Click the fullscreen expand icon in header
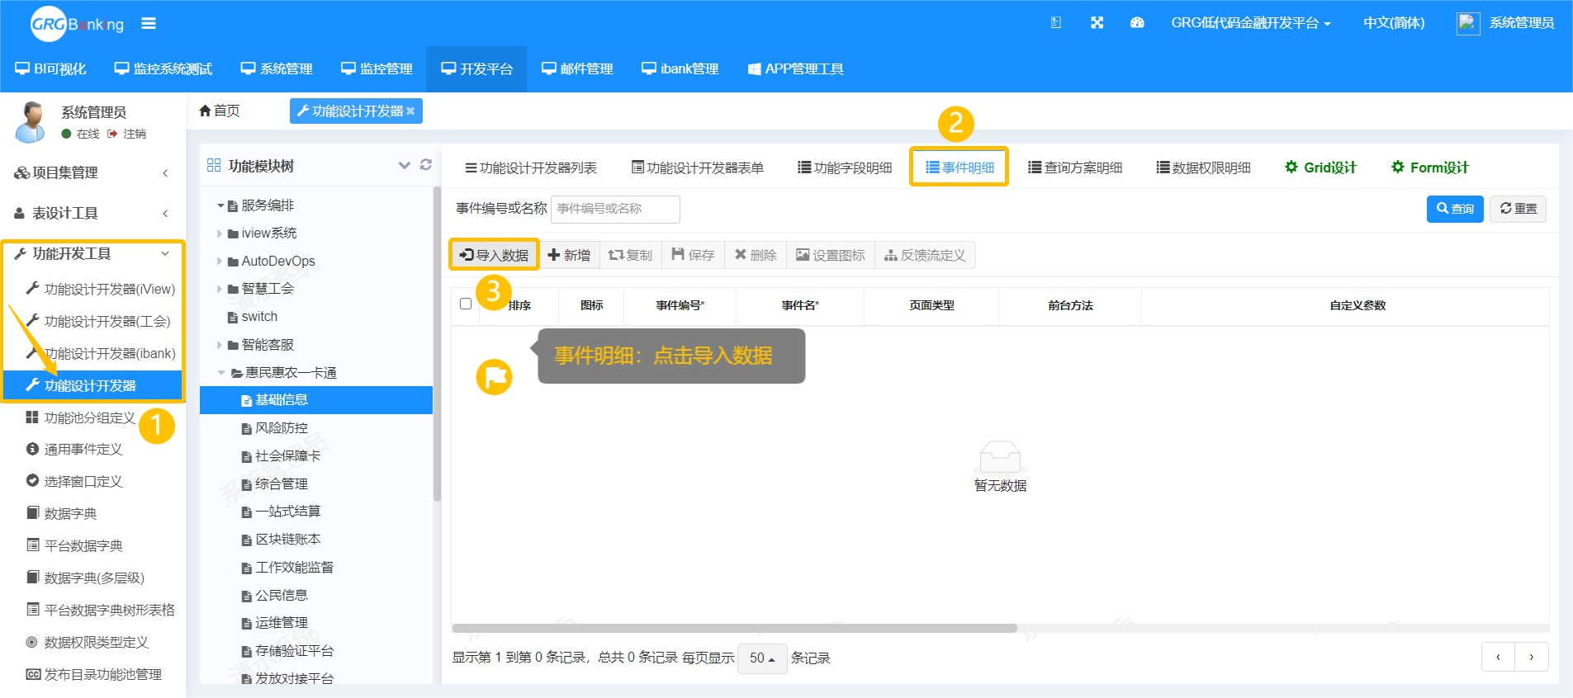Viewport: 1573px width, 698px height. pos(1097,23)
